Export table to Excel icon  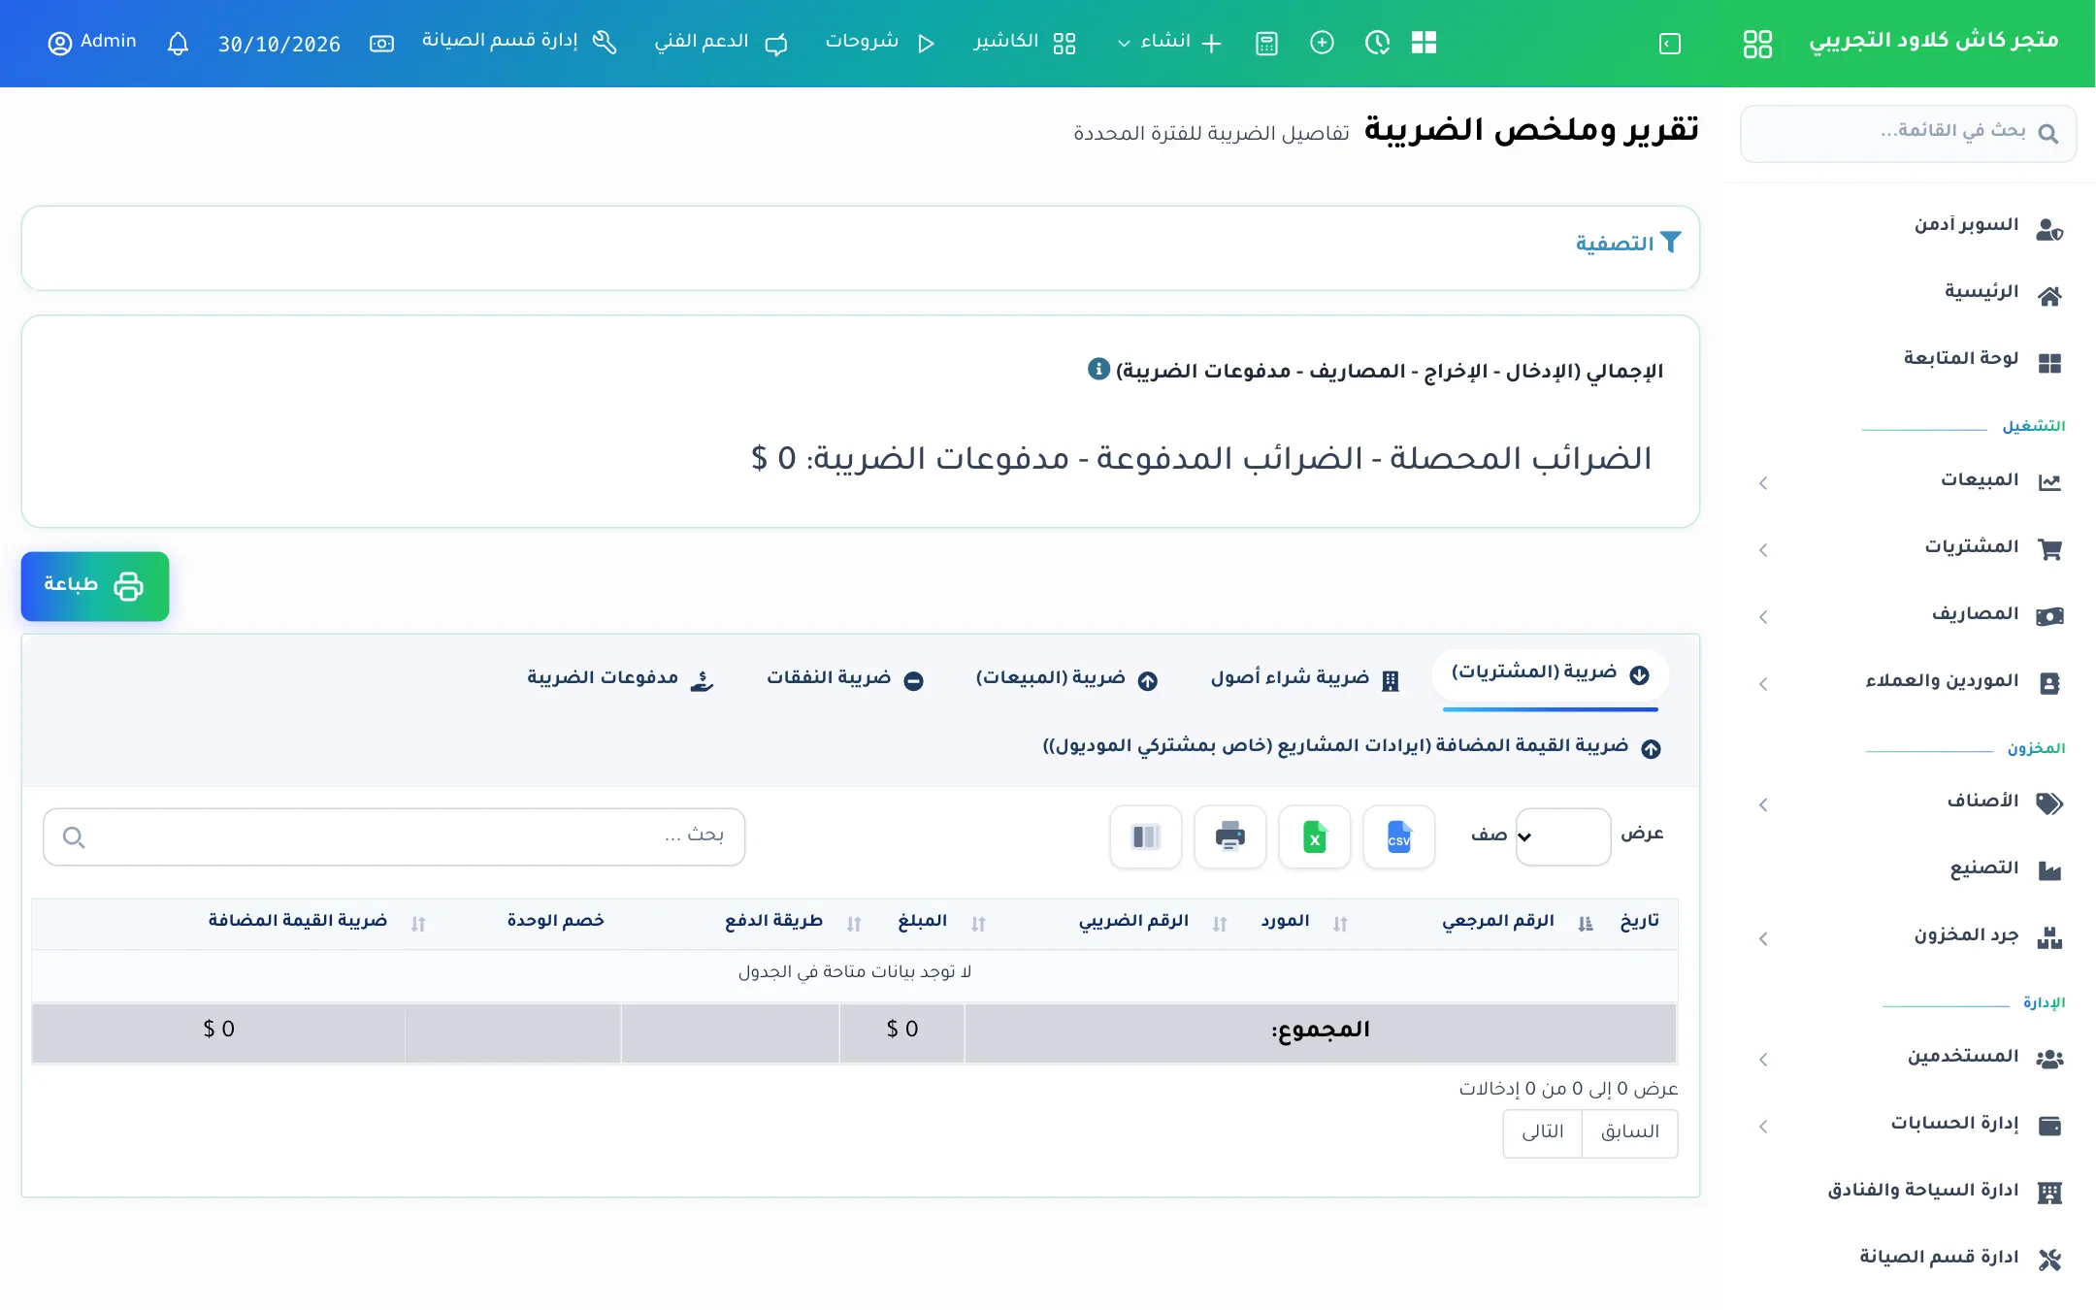(1314, 836)
